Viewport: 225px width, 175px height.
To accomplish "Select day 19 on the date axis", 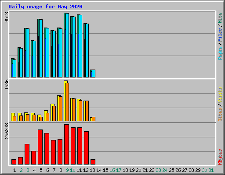I will coord(132,170).
